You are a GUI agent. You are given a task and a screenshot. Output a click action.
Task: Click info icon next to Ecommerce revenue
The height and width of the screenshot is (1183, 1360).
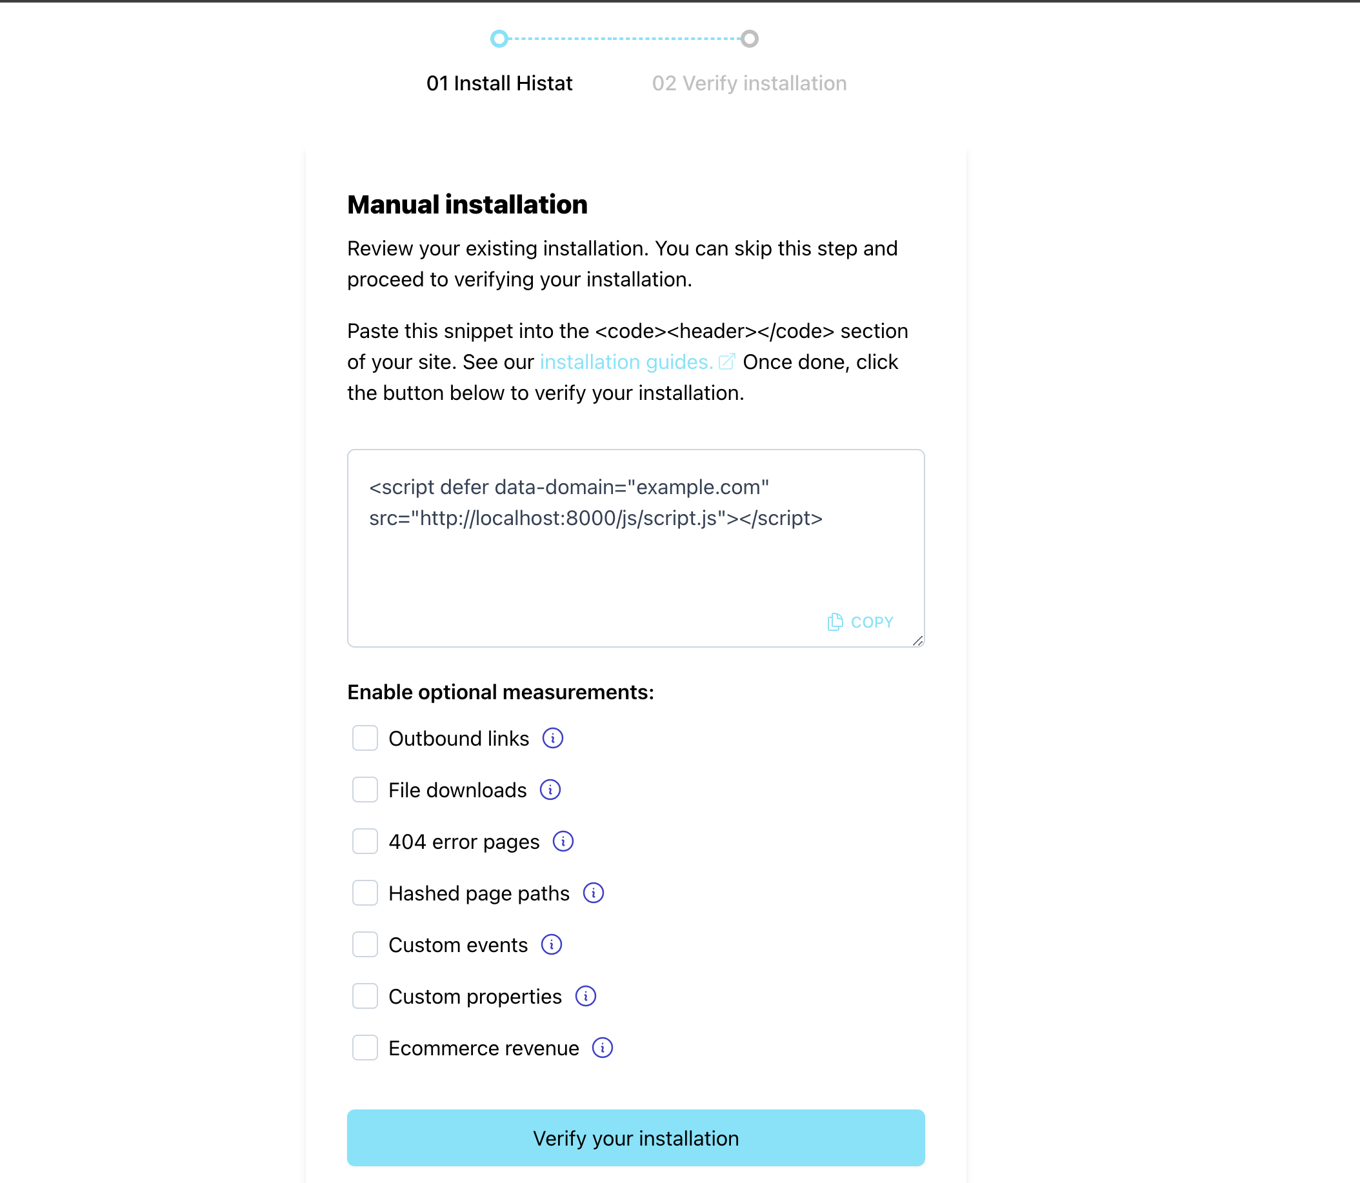(x=601, y=1048)
